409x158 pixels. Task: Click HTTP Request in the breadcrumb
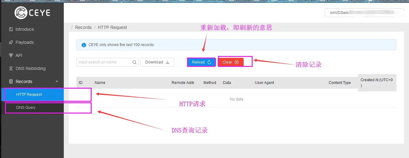coord(112,27)
